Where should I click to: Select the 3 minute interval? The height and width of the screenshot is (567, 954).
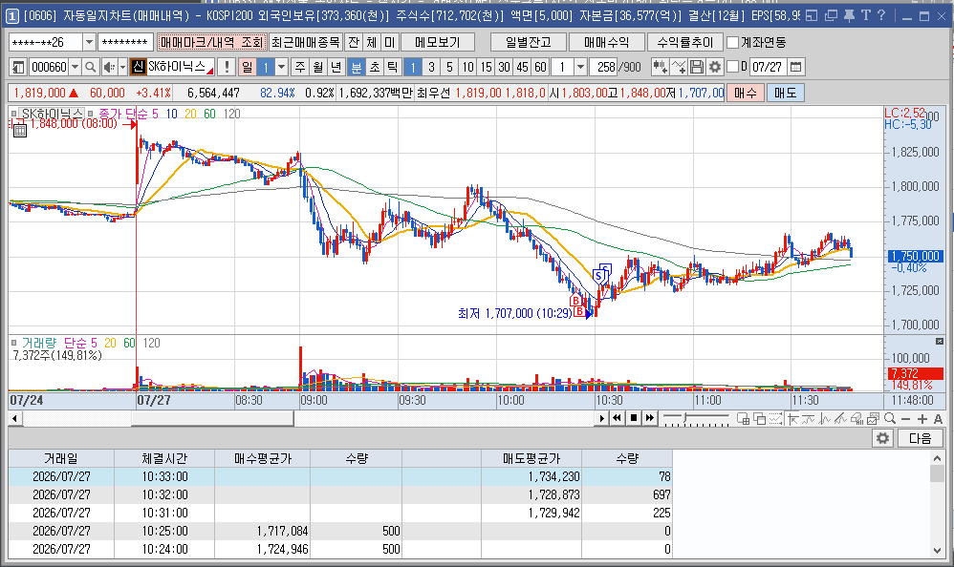coord(431,67)
